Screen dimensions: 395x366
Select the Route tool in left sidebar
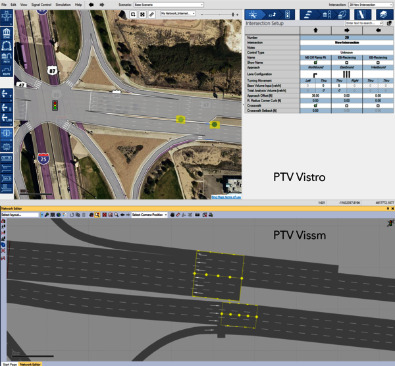(x=7, y=70)
